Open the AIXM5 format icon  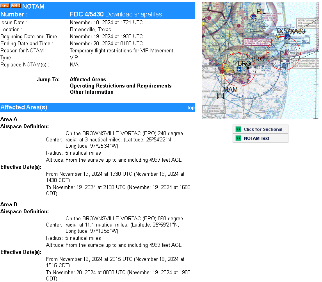(16, 5)
